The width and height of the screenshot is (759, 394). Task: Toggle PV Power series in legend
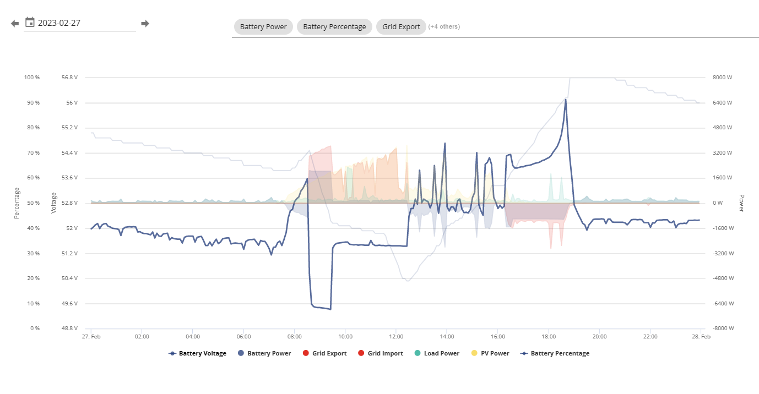pos(490,353)
